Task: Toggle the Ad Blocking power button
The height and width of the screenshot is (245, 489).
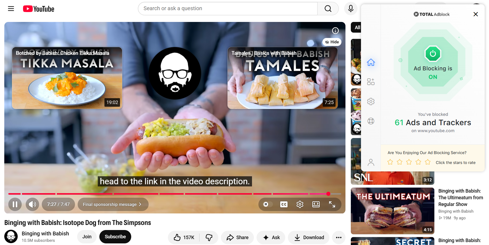Action: [x=433, y=54]
